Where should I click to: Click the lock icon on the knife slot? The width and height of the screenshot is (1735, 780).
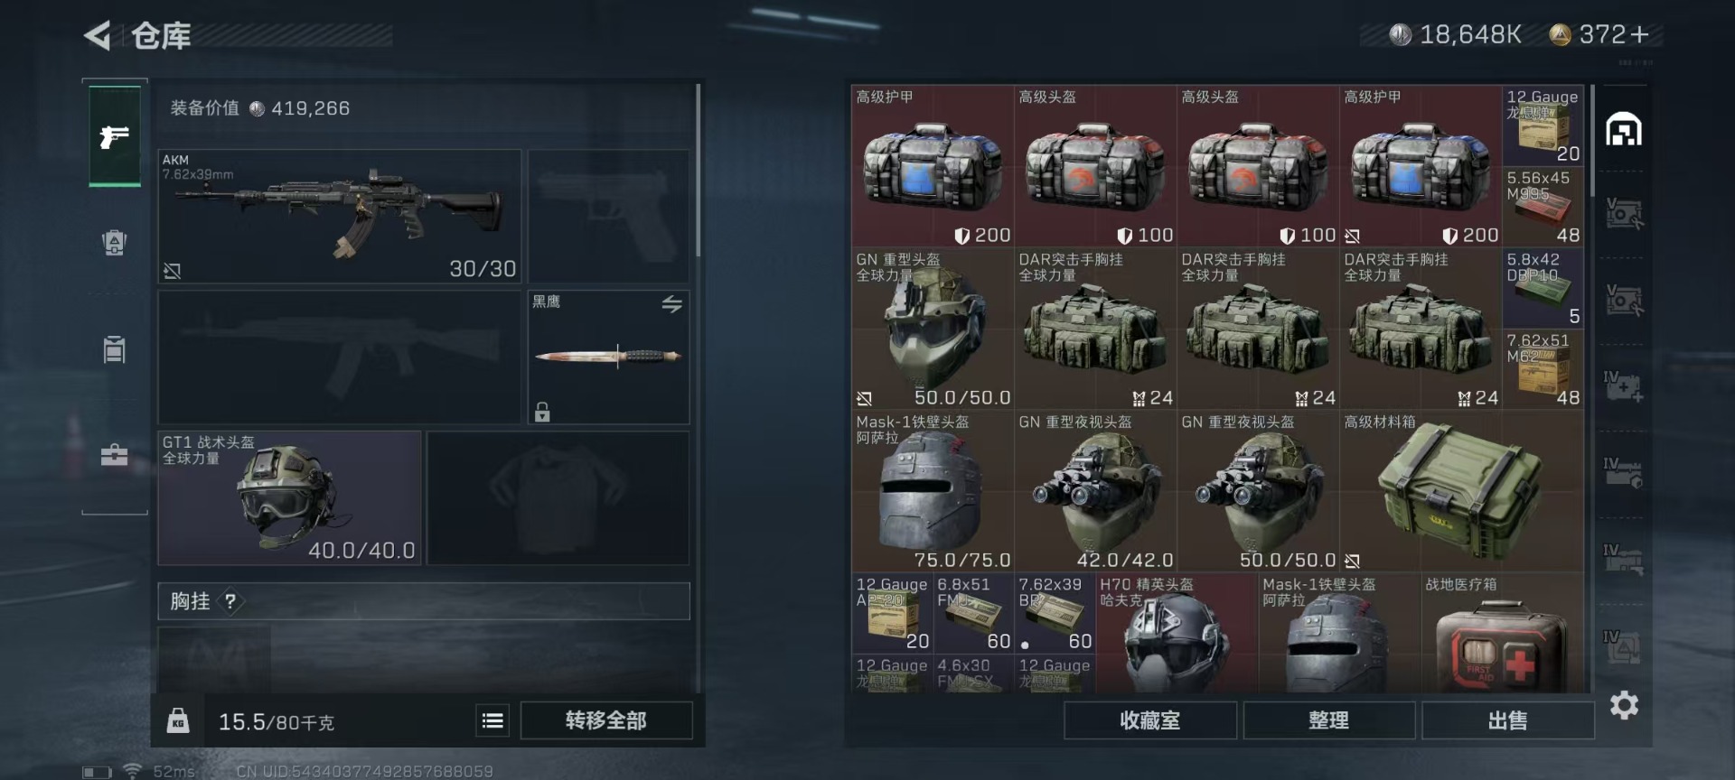point(542,412)
